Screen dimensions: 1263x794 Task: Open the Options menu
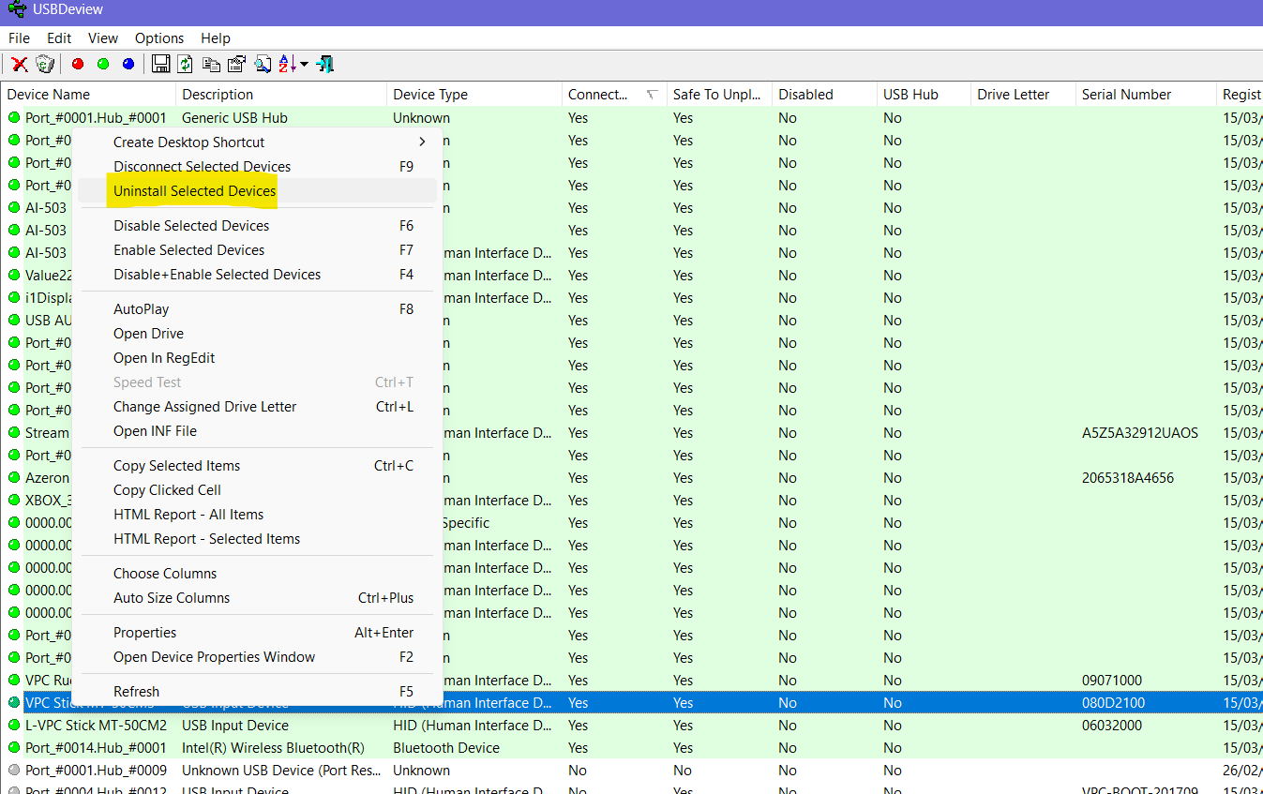click(x=159, y=38)
